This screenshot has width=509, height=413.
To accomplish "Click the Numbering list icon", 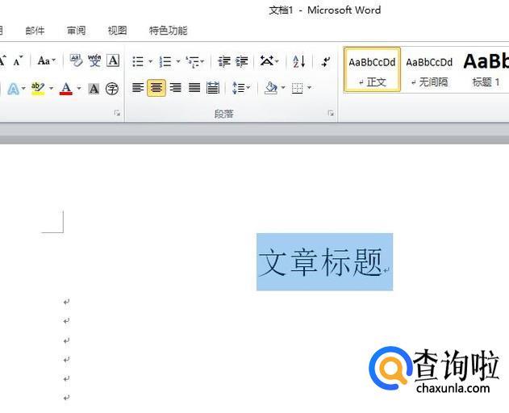I will click(165, 61).
